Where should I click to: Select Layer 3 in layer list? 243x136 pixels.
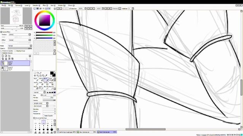pyautogui.click(x=15, y=68)
